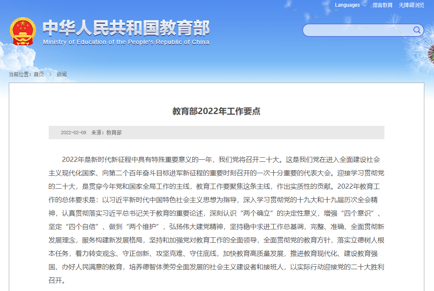Click the date 2022-02-08
434x291 pixels.
(73, 133)
